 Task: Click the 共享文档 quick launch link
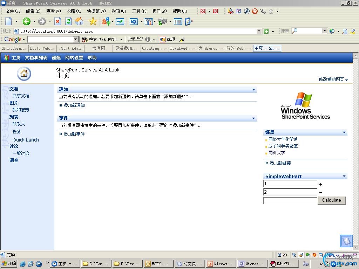pyautogui.click(x=21, y=96)
